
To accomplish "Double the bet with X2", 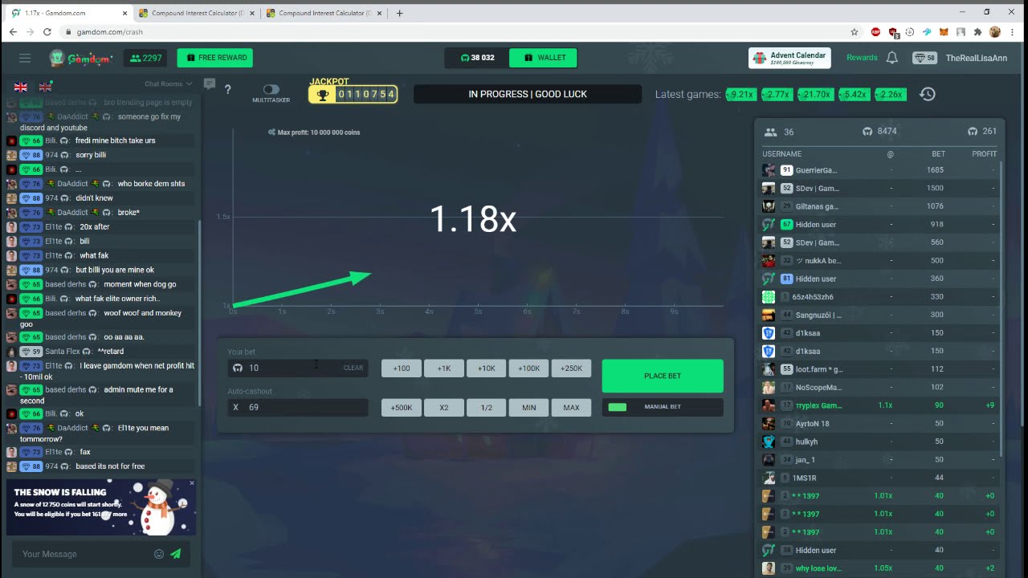I will pos(444,408).
